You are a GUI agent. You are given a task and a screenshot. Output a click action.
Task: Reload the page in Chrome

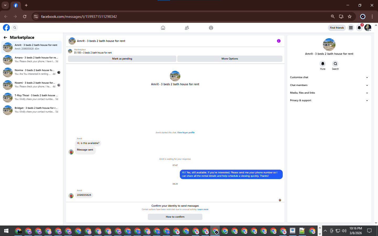tap(25, 17)
